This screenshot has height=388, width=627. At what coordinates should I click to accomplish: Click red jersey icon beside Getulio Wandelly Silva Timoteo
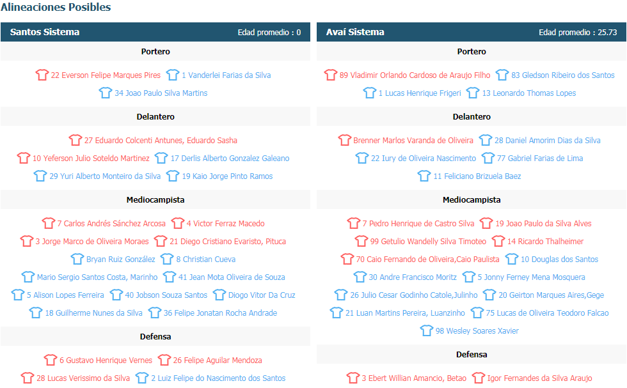pyautogui.click(x=361, y=241)
